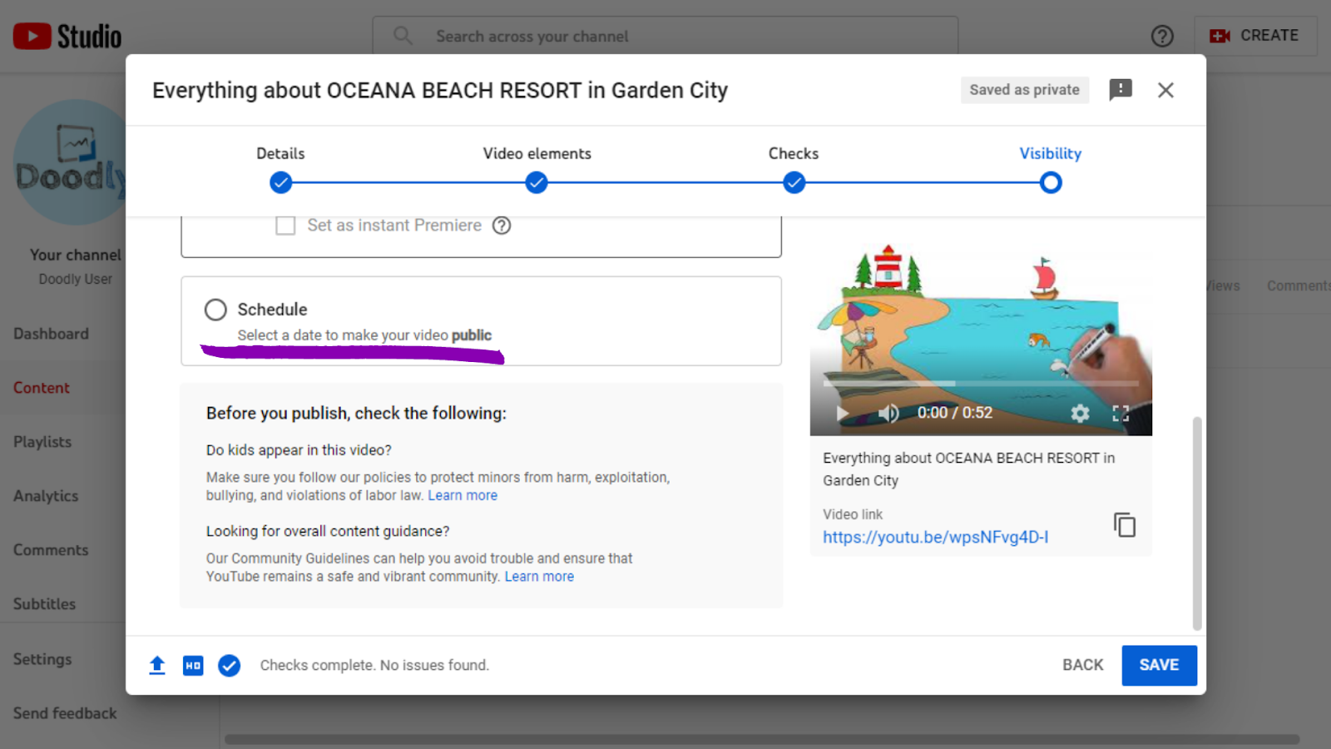
Task: Click the Checks step checkmark circle
Action: [794, 182]
